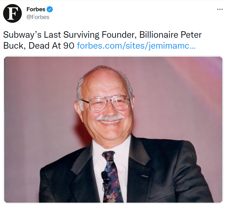Click the blue verified badge next to Forbes
This screenshot has height=205, width=225.
[x=50, y=9]
